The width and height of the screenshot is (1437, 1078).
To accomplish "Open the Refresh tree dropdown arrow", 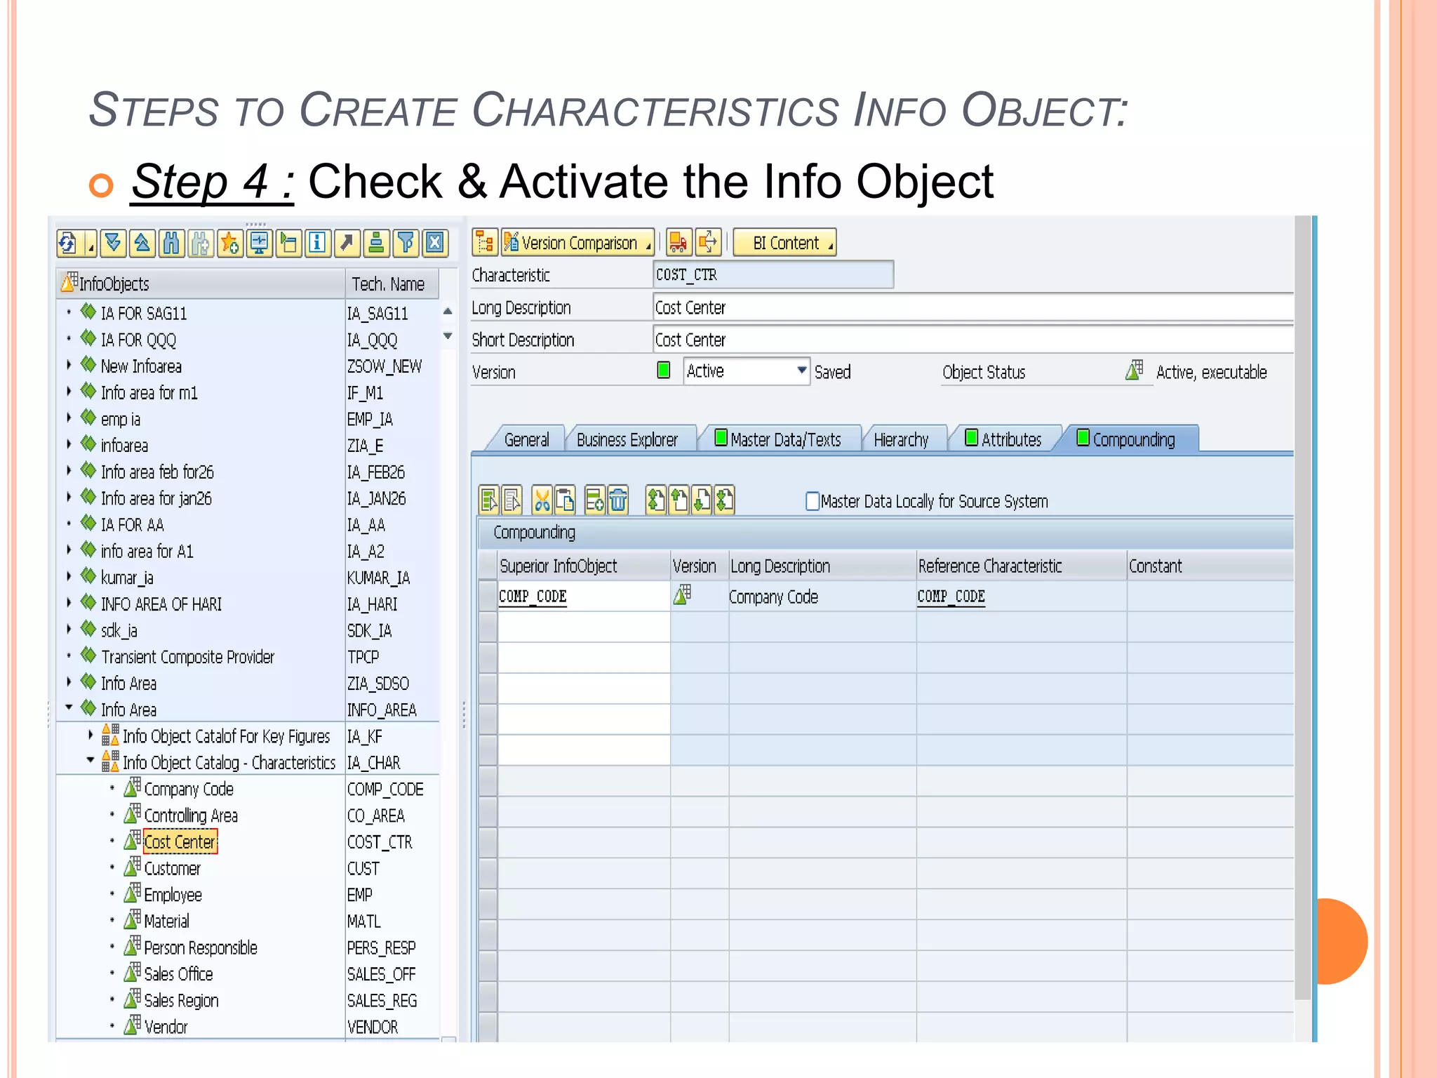I will (x=91, y=247).
